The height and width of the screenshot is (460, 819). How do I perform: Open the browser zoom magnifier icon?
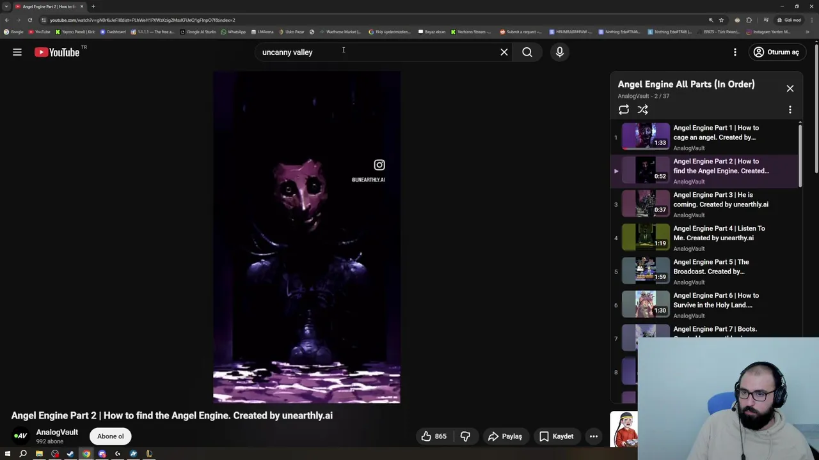(710, 20)
